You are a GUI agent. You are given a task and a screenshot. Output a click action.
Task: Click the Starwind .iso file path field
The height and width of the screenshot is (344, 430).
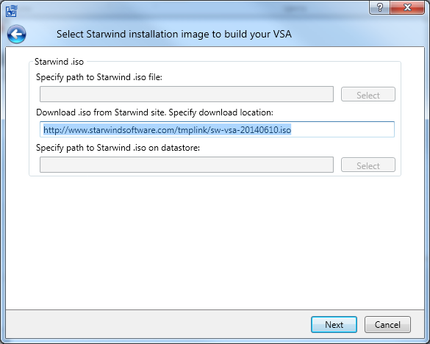(187, 94)
